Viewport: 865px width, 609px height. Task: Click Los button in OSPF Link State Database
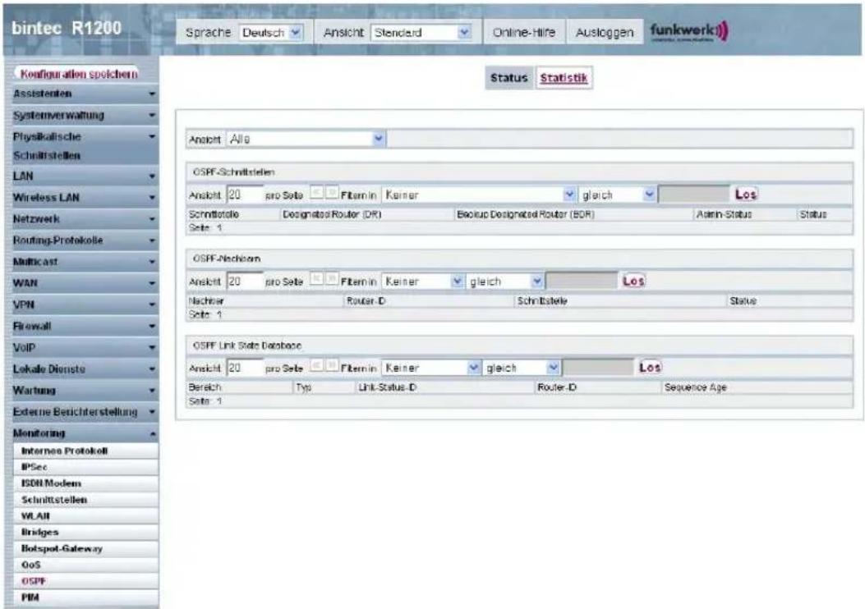[x=650, y=367]
